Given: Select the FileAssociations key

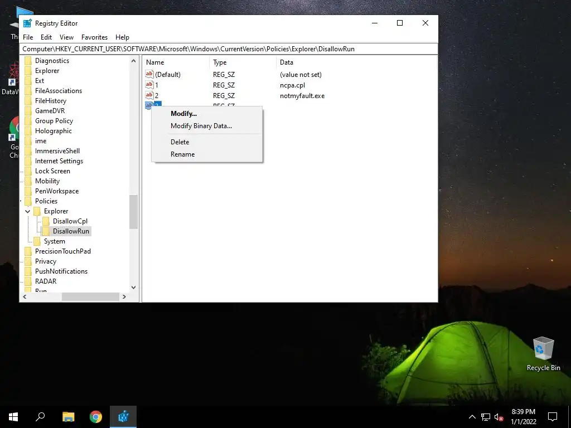Looking at the screenshot, I should [x=58, y=91].
